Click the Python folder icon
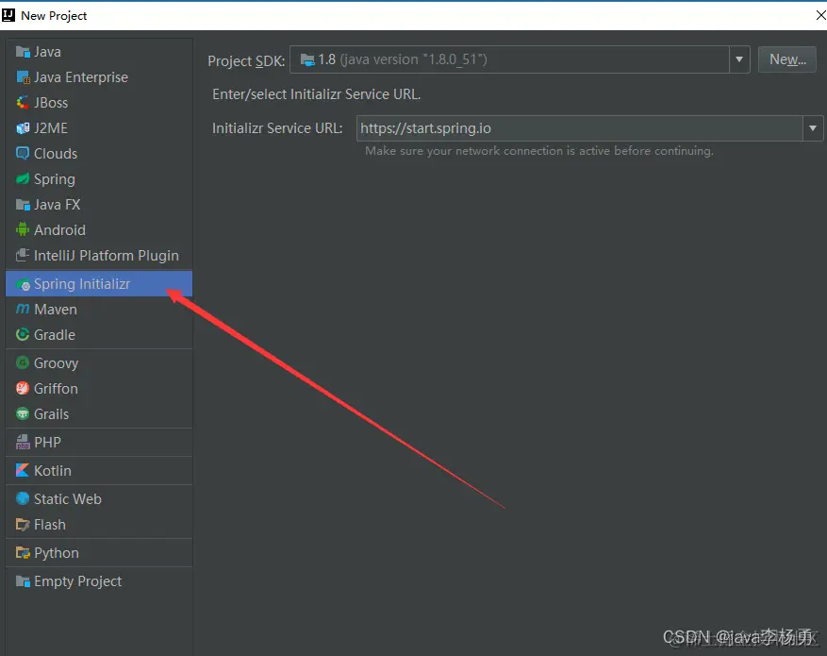This screenshot has height=656, width=827. (x=23, y=553)
